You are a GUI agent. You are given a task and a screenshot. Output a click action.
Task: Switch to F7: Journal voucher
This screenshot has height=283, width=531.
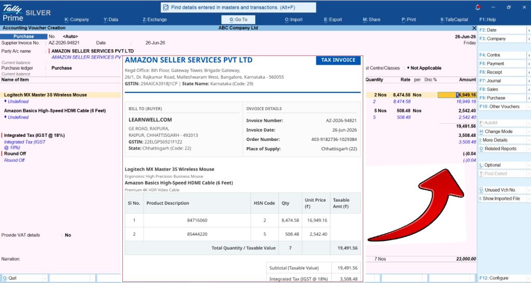point(502,80)
